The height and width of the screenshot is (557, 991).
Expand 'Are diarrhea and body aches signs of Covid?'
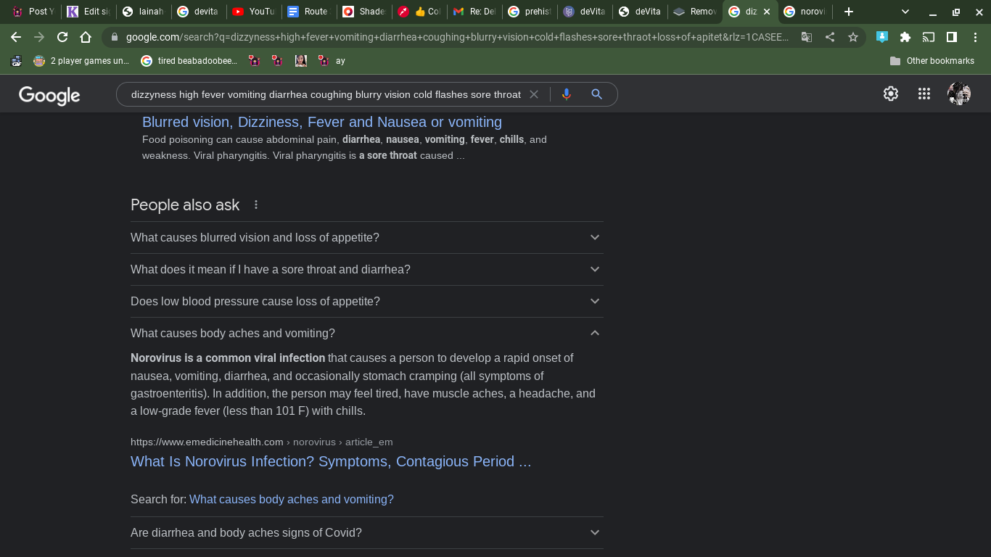[367, 532]
